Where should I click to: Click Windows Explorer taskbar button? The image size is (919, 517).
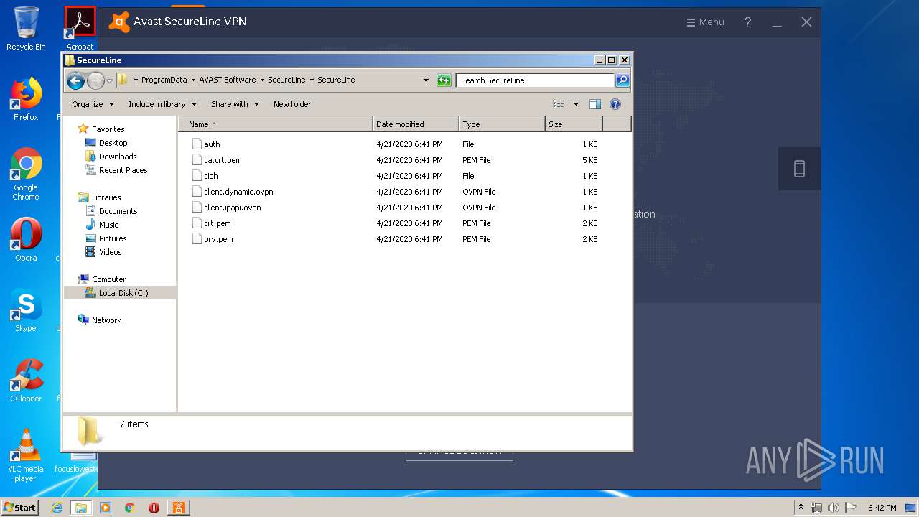81,508
